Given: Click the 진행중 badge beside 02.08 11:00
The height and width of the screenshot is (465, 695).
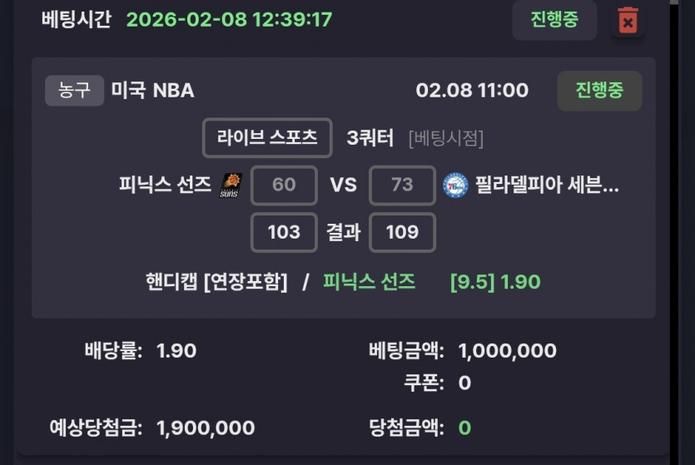Looking at the screenshot, I should (x=599, y=91).
